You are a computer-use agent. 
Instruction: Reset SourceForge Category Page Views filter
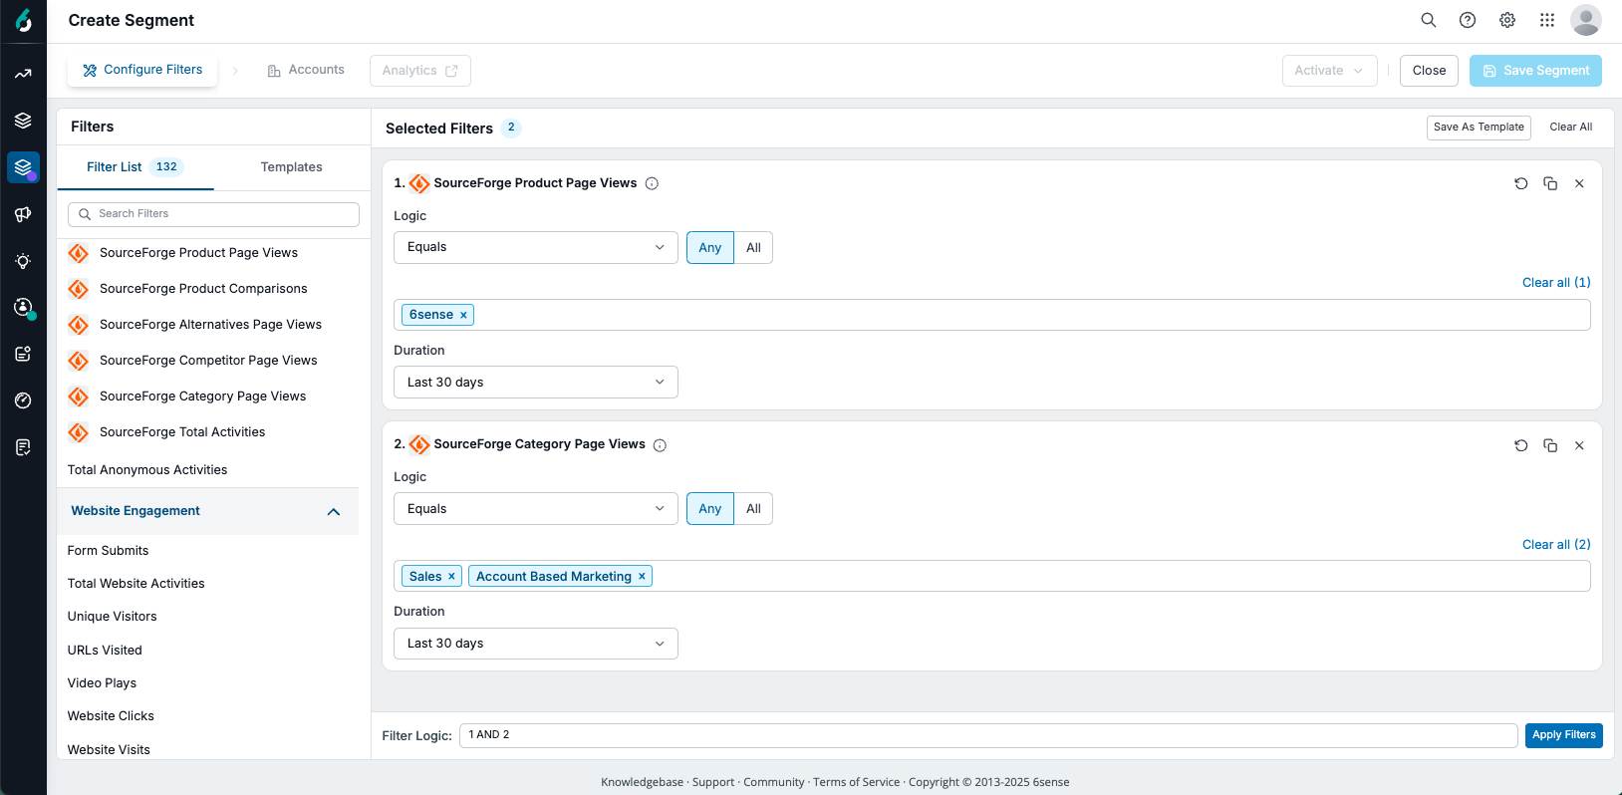click(x=1520, y=445)
